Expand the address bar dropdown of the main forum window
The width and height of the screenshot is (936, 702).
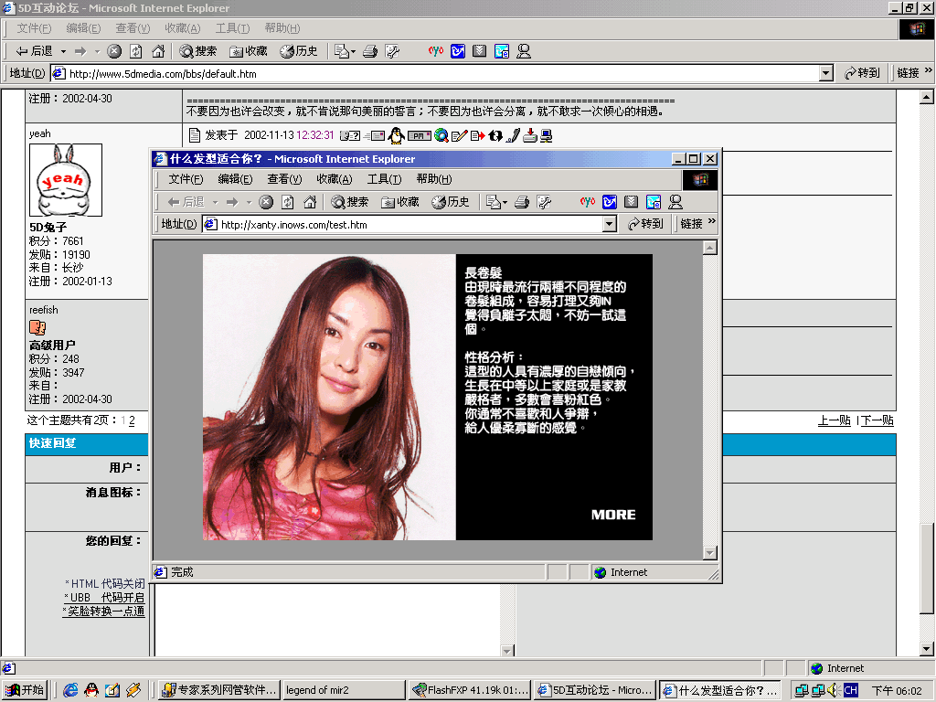pyautogui.click(x=825, y=73)
